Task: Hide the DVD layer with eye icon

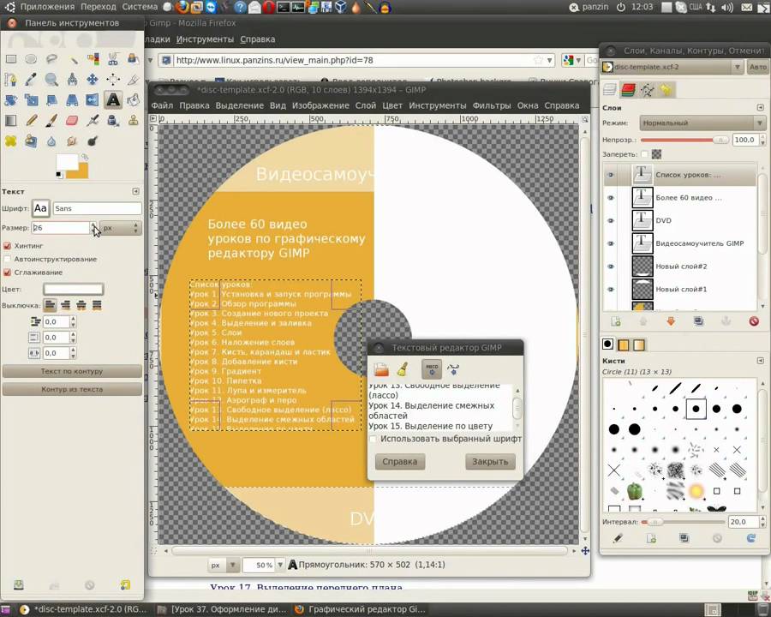Action: coord(611,220)
